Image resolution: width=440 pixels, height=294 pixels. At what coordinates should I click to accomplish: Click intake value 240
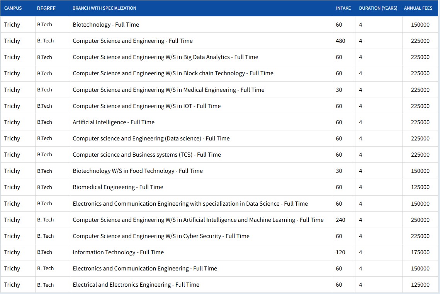click(340, 220)
